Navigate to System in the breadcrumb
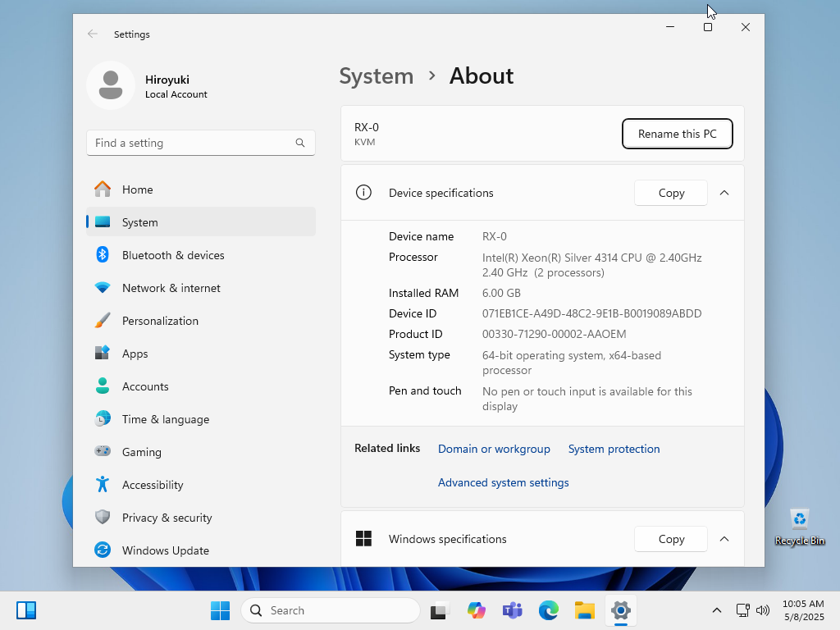The image size is (840, 630). coord(377,76)
